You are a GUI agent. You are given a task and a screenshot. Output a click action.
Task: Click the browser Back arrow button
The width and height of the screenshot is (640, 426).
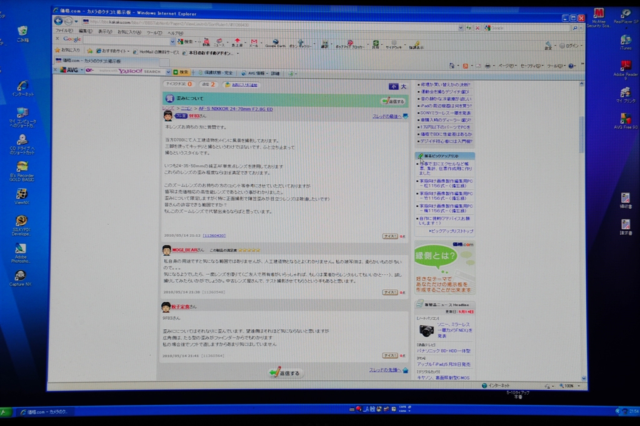click(59, 21)
